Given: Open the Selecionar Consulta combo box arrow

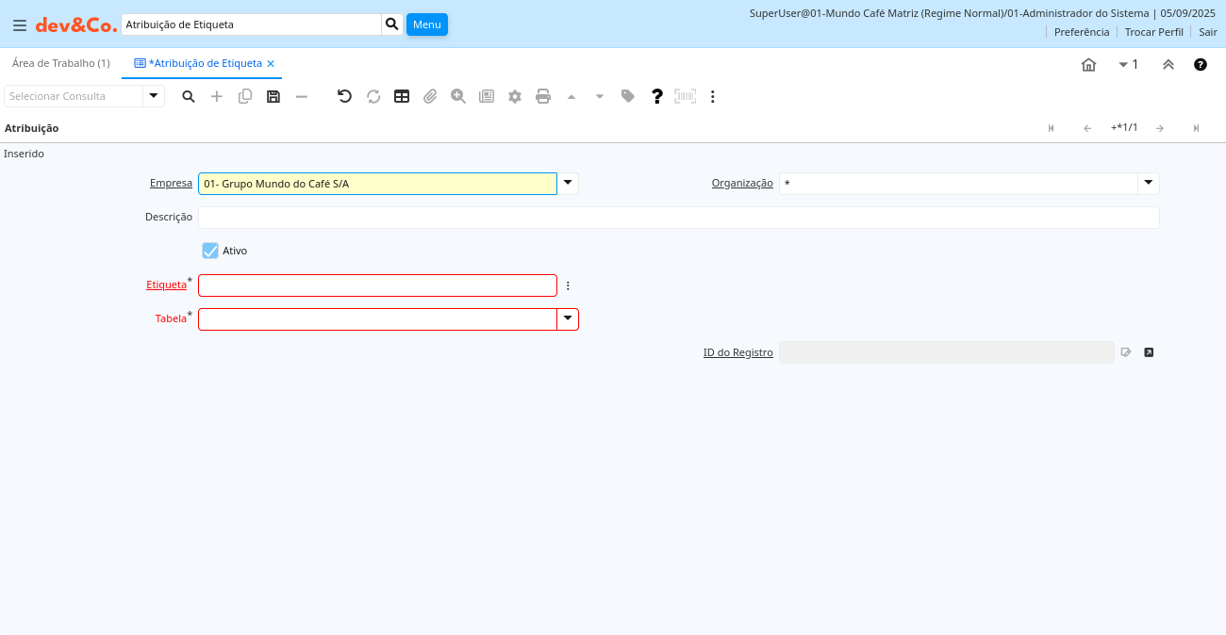Looking at the screenshot, I should point(154,96).
